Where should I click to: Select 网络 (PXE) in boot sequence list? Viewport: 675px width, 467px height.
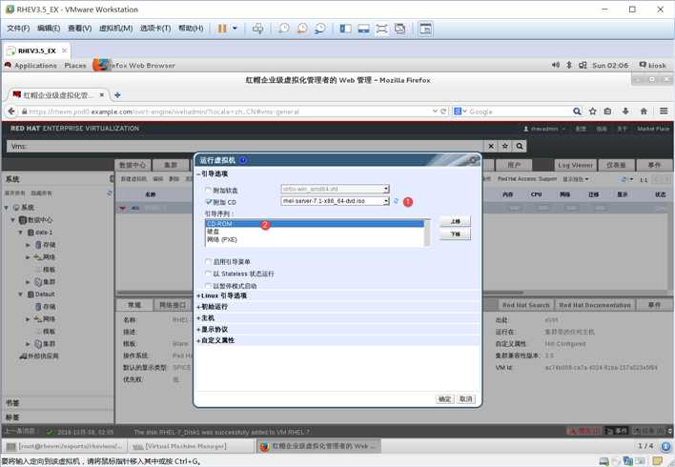click(316, 240)
